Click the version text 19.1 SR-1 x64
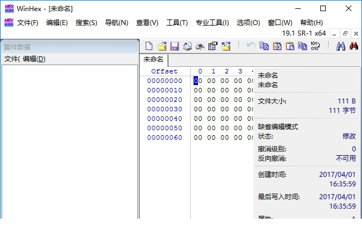The height and width of the screenshot is (227, 362). click(x=304, y=33)
